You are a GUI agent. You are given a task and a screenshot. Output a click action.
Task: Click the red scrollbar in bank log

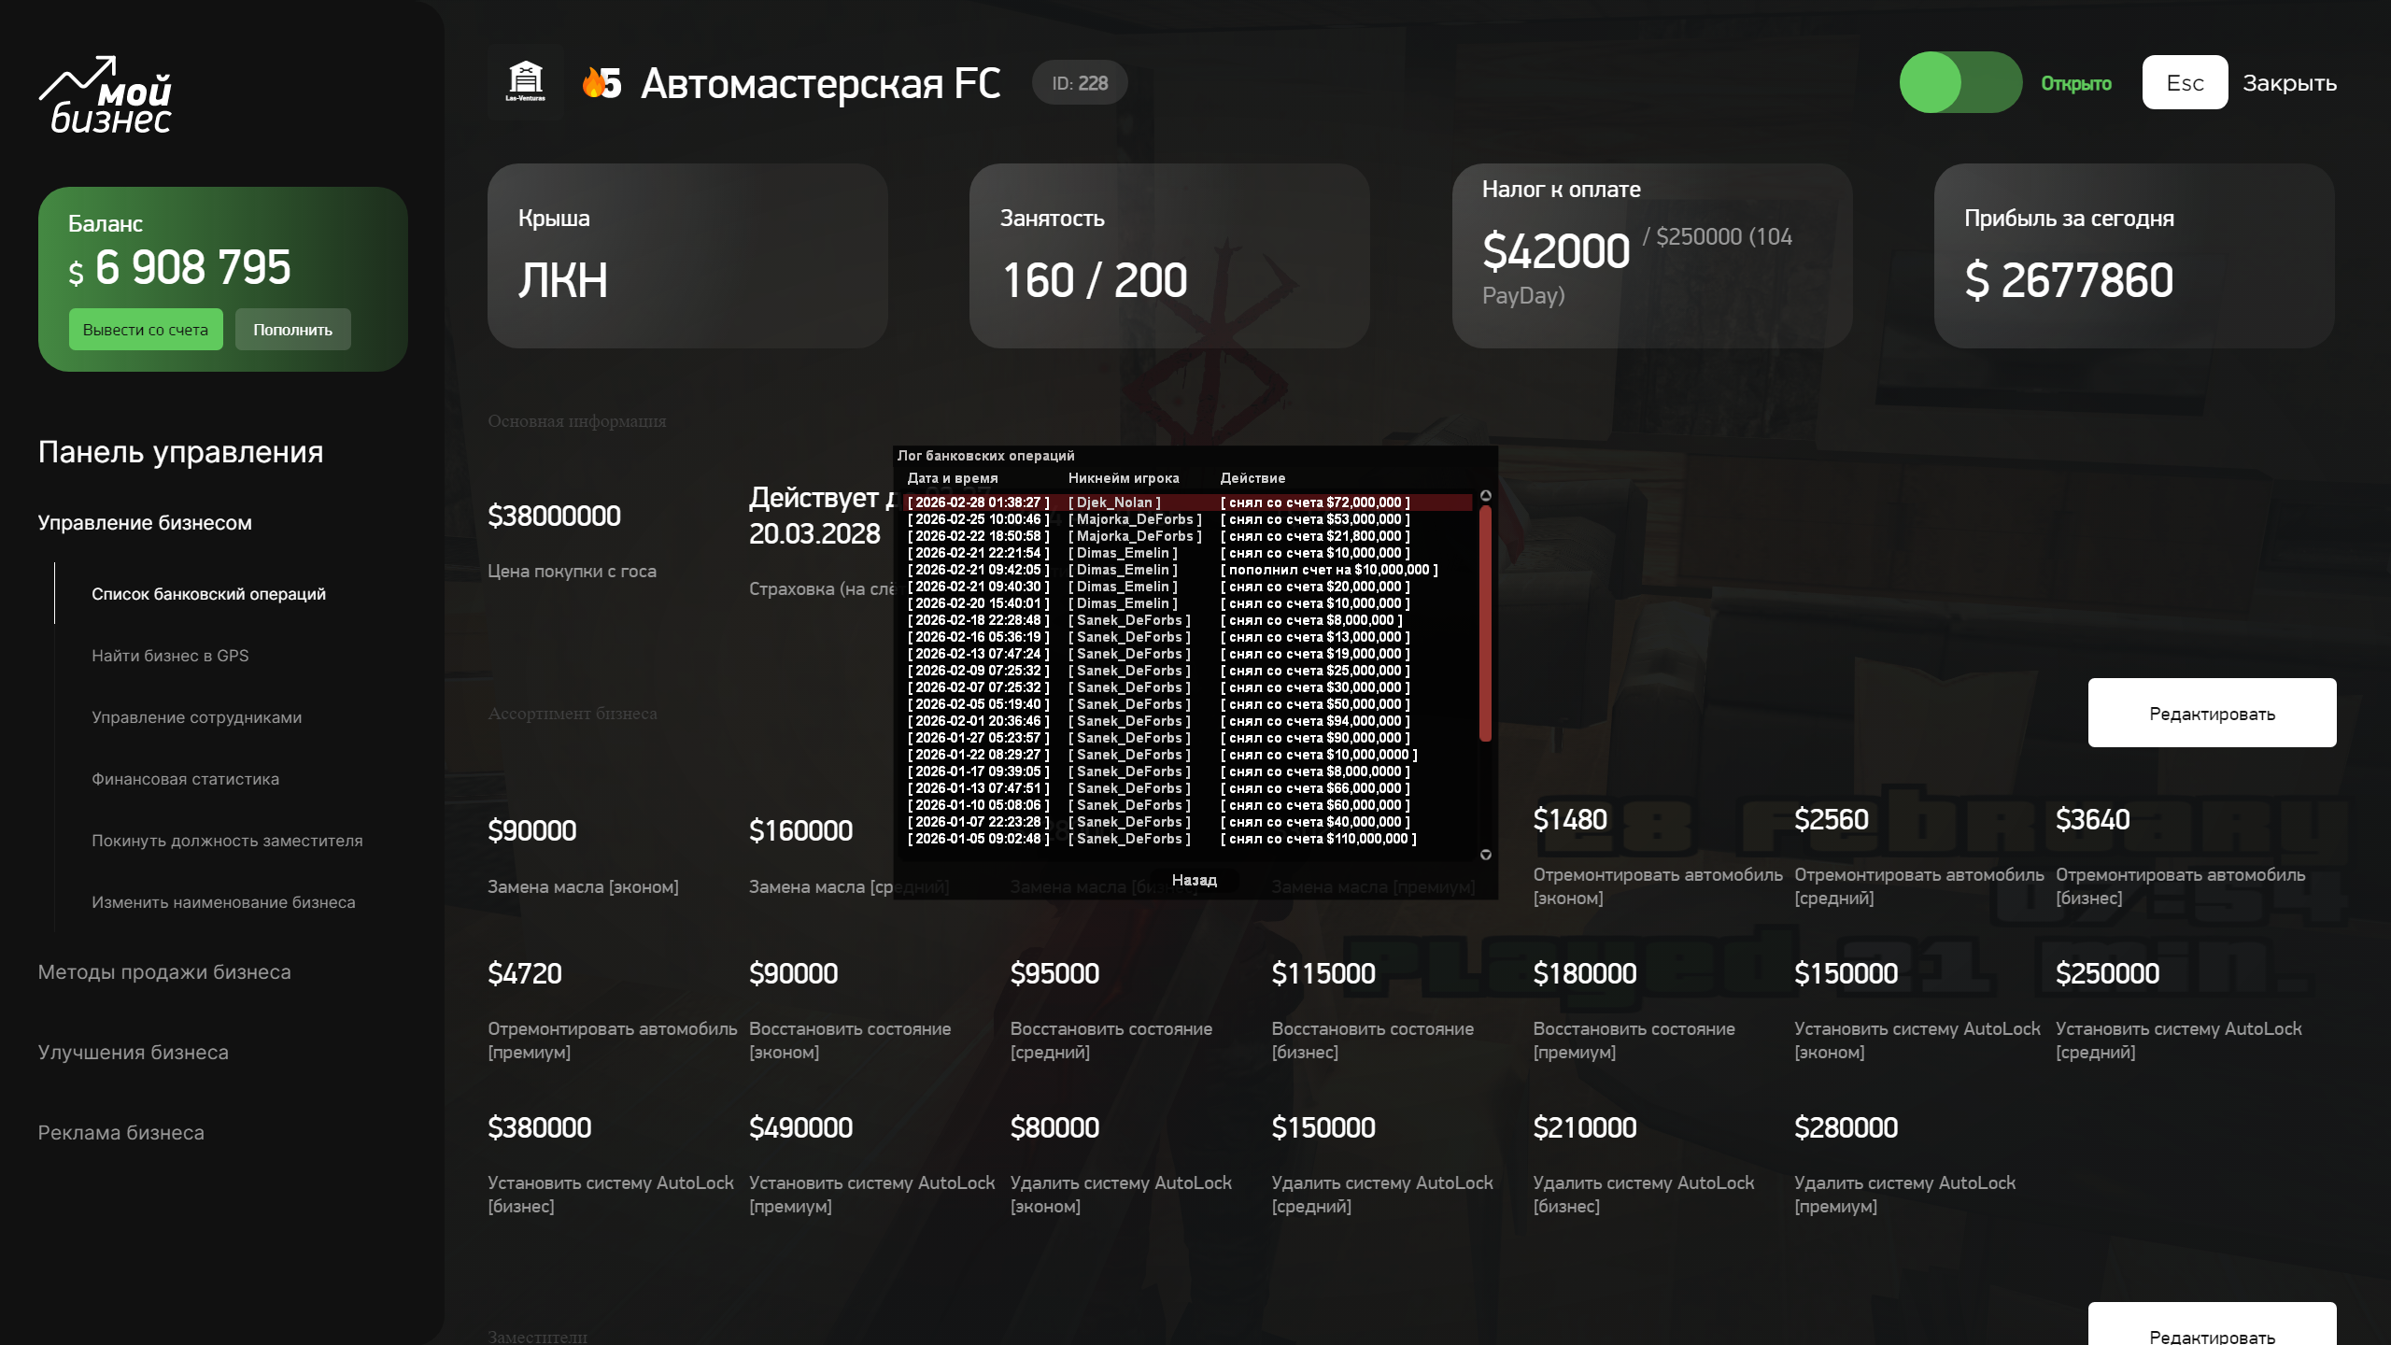pos(1485,623)
